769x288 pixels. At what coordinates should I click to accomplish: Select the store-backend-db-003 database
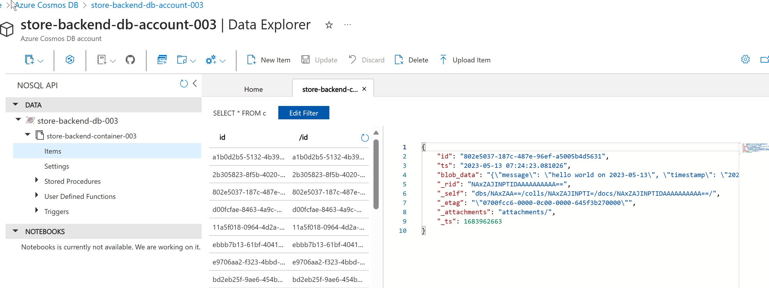(x=77, y=121)
